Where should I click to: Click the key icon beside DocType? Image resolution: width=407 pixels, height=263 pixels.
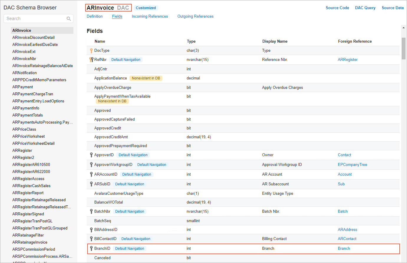click(91, 51)
